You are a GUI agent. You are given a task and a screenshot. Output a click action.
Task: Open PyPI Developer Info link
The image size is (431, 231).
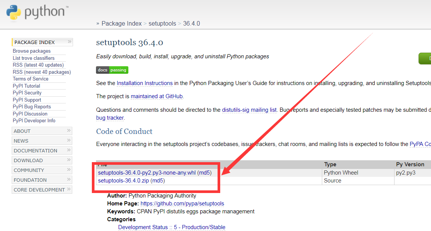pyautogui.click(x=34, y=121)
